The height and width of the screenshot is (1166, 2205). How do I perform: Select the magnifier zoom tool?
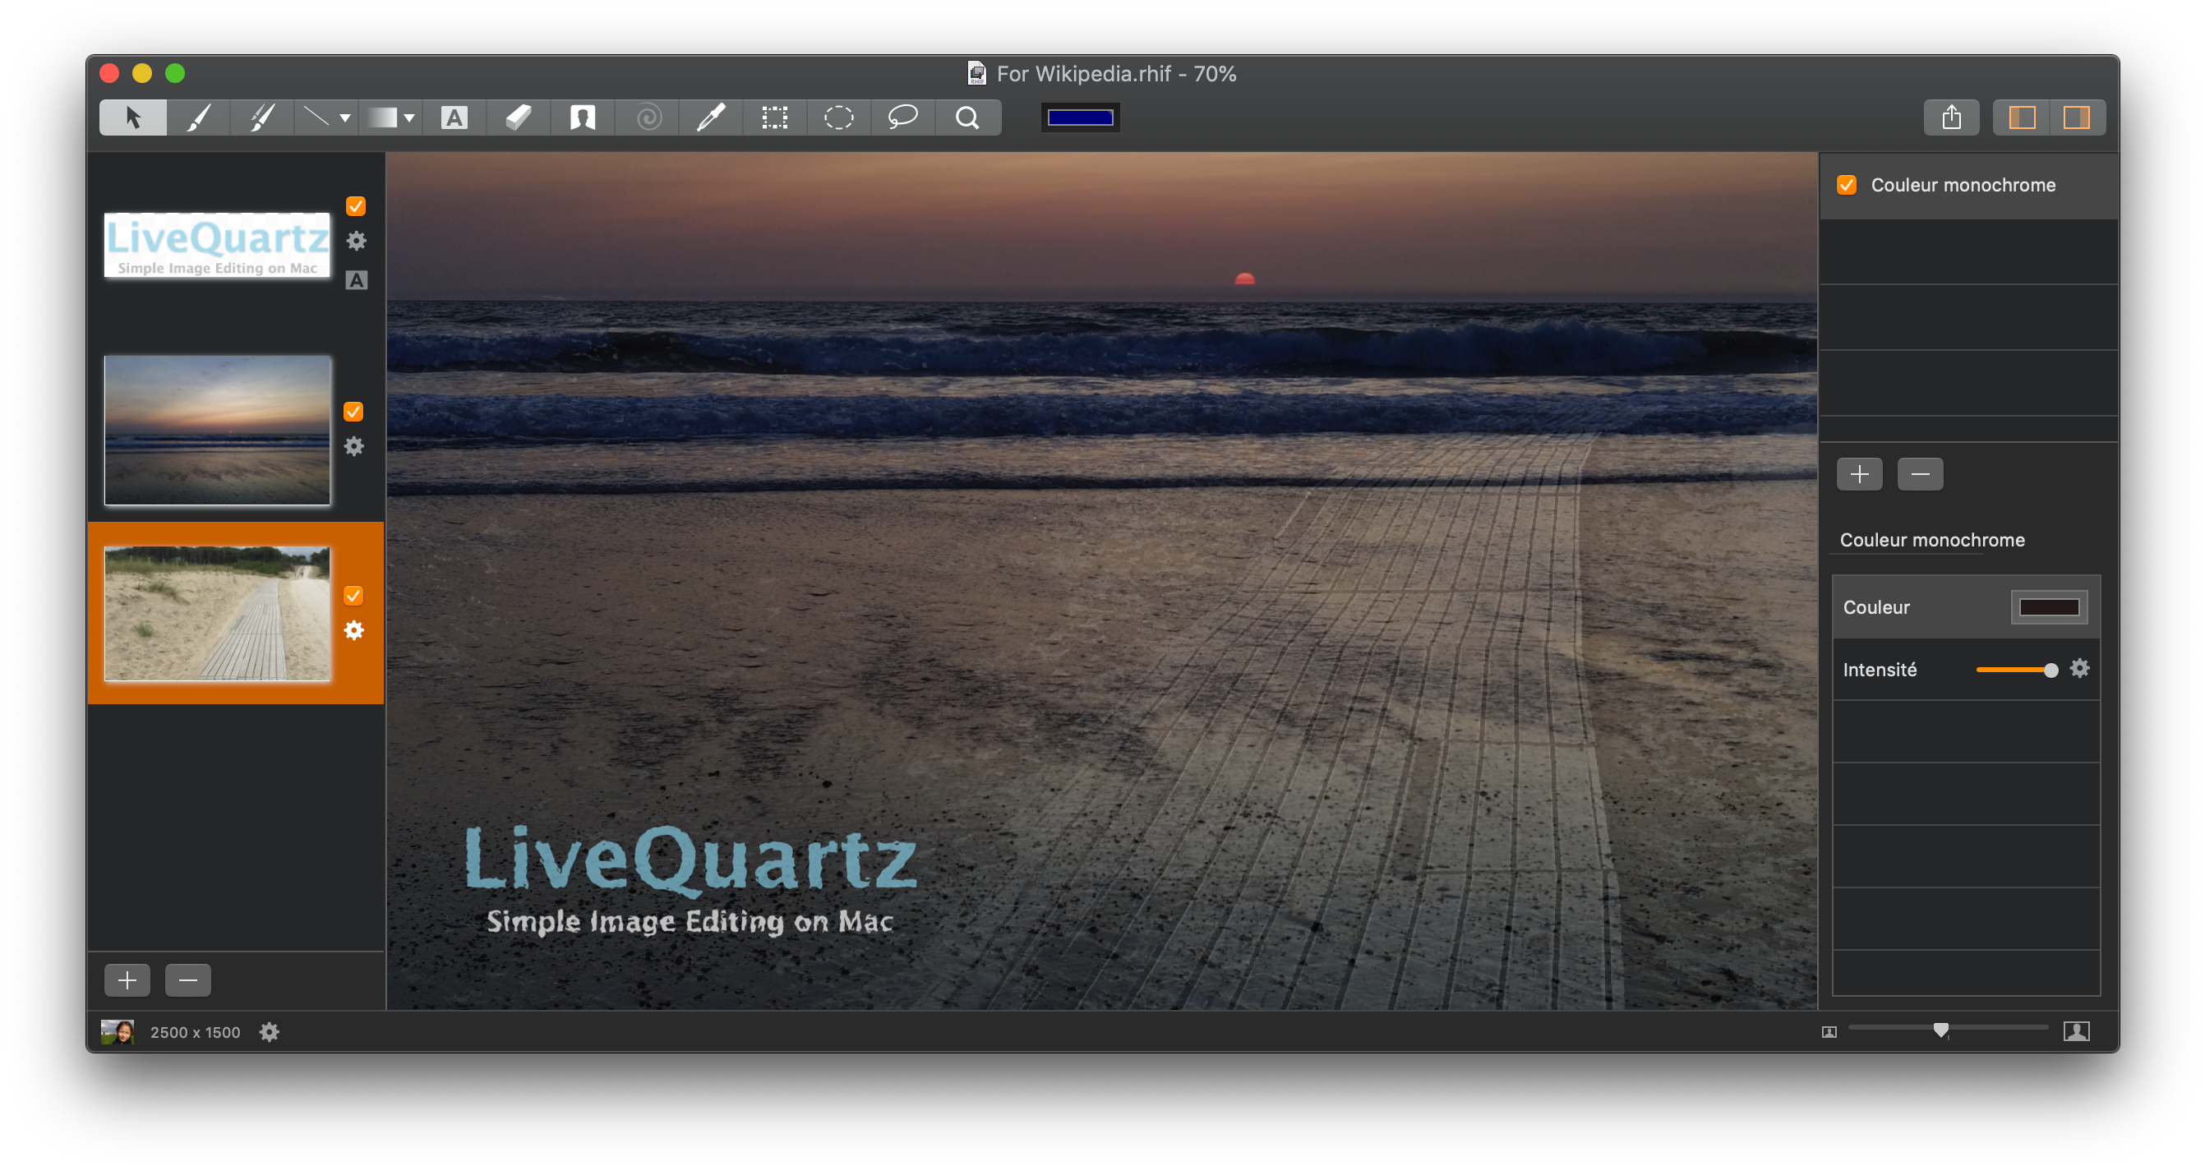pyautogui.click(x=967, y=118)
